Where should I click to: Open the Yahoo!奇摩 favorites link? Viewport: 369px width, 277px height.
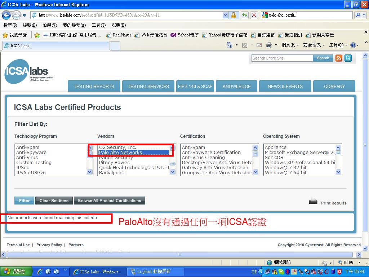coord(185,35)
